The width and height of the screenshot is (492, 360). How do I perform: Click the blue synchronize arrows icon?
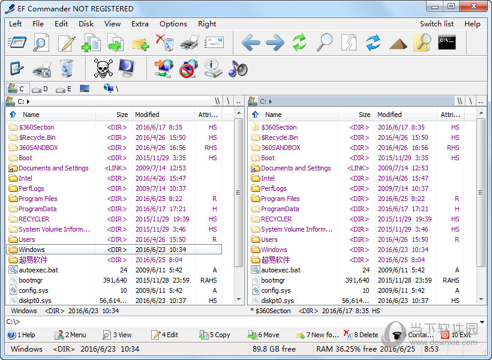373,43
